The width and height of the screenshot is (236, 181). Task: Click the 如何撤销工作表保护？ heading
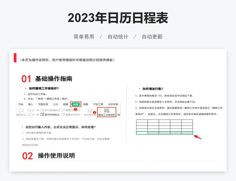44,89
